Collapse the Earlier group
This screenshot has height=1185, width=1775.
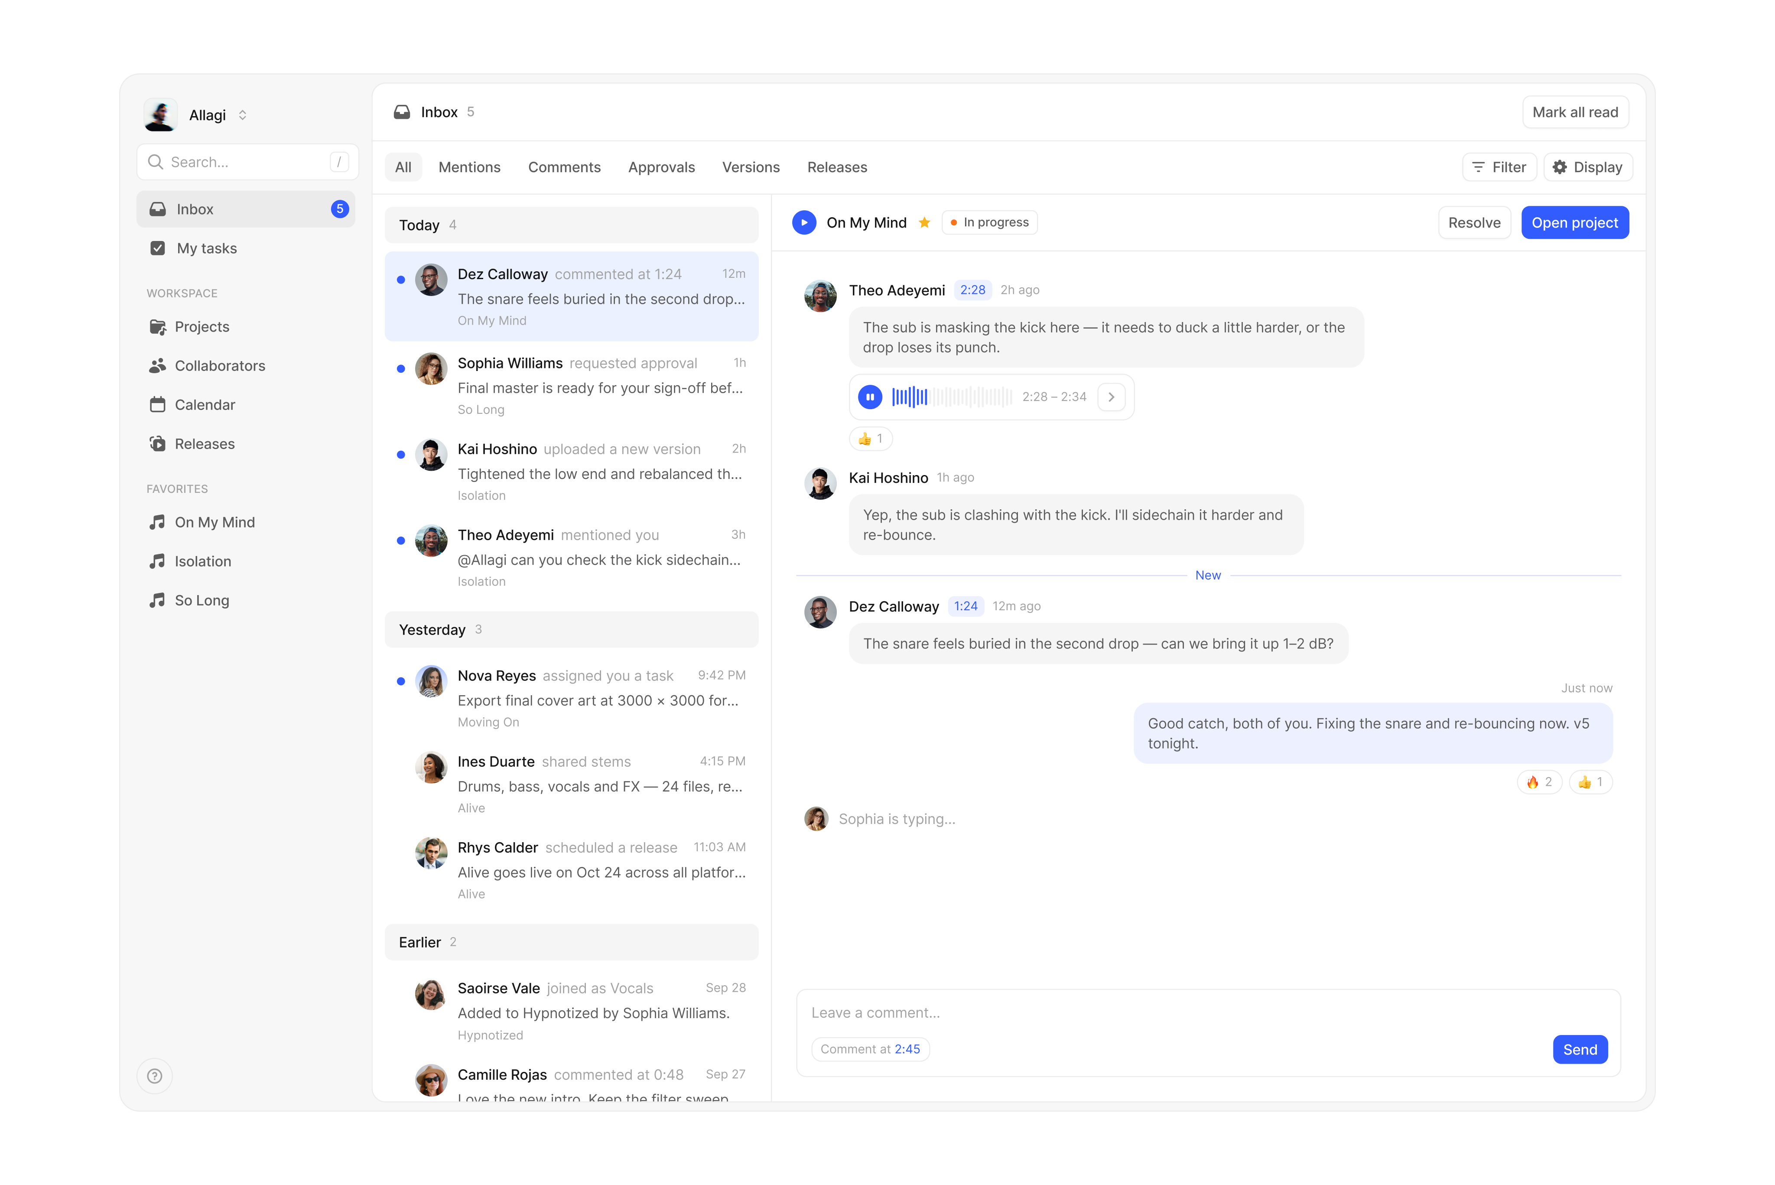coord(571,942)
